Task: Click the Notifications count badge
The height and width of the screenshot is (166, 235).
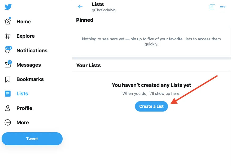Action: [8, 48]
